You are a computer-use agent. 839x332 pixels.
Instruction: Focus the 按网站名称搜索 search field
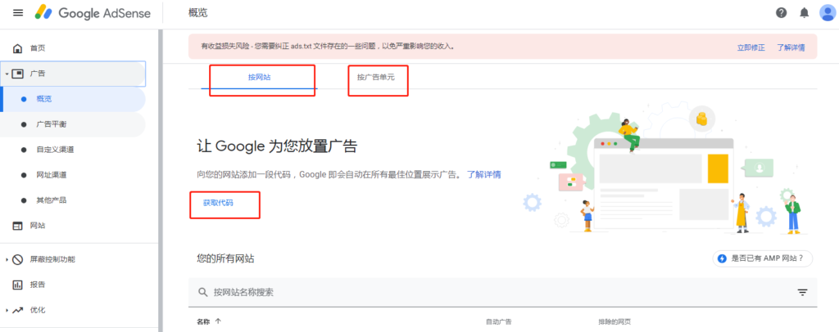pyautogui.click(x=502, y=292)
